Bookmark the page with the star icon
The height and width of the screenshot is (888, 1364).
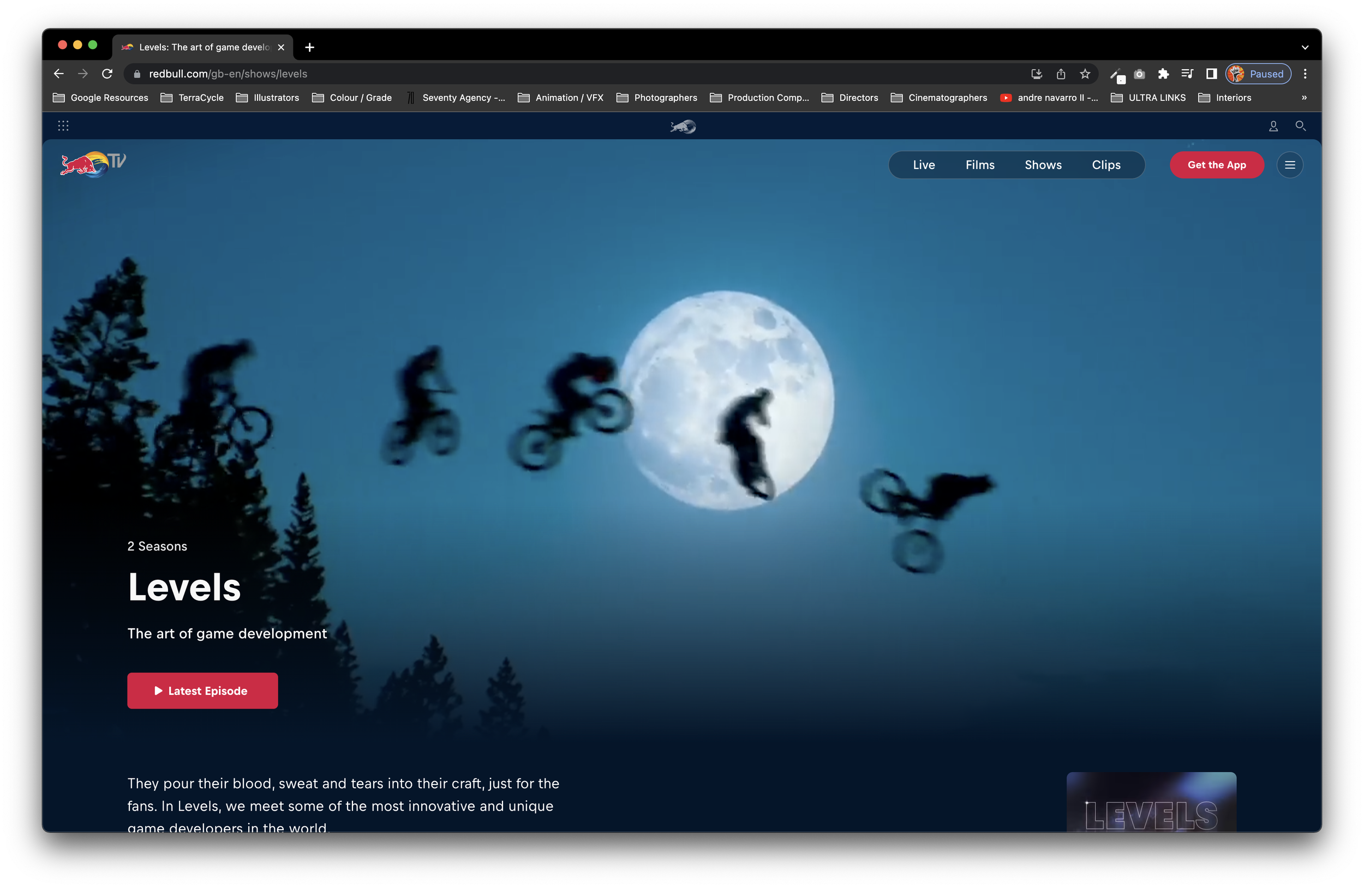click(x=1085, y=74)
